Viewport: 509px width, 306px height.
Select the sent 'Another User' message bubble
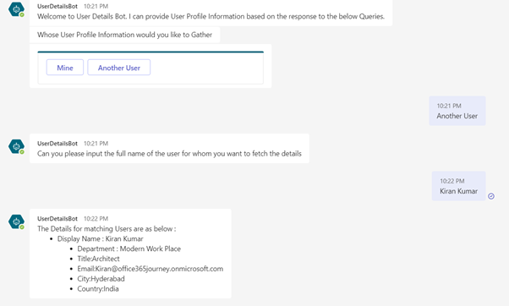point(457,111)
